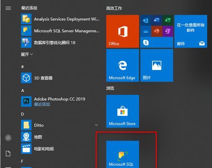The image size is (212, 168).
Task: Open the 照片 Photos tile
Action: 157,66
